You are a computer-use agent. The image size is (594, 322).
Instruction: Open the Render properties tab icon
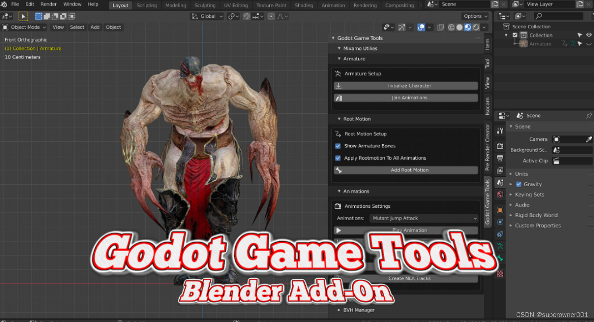[x=500, y=146]
